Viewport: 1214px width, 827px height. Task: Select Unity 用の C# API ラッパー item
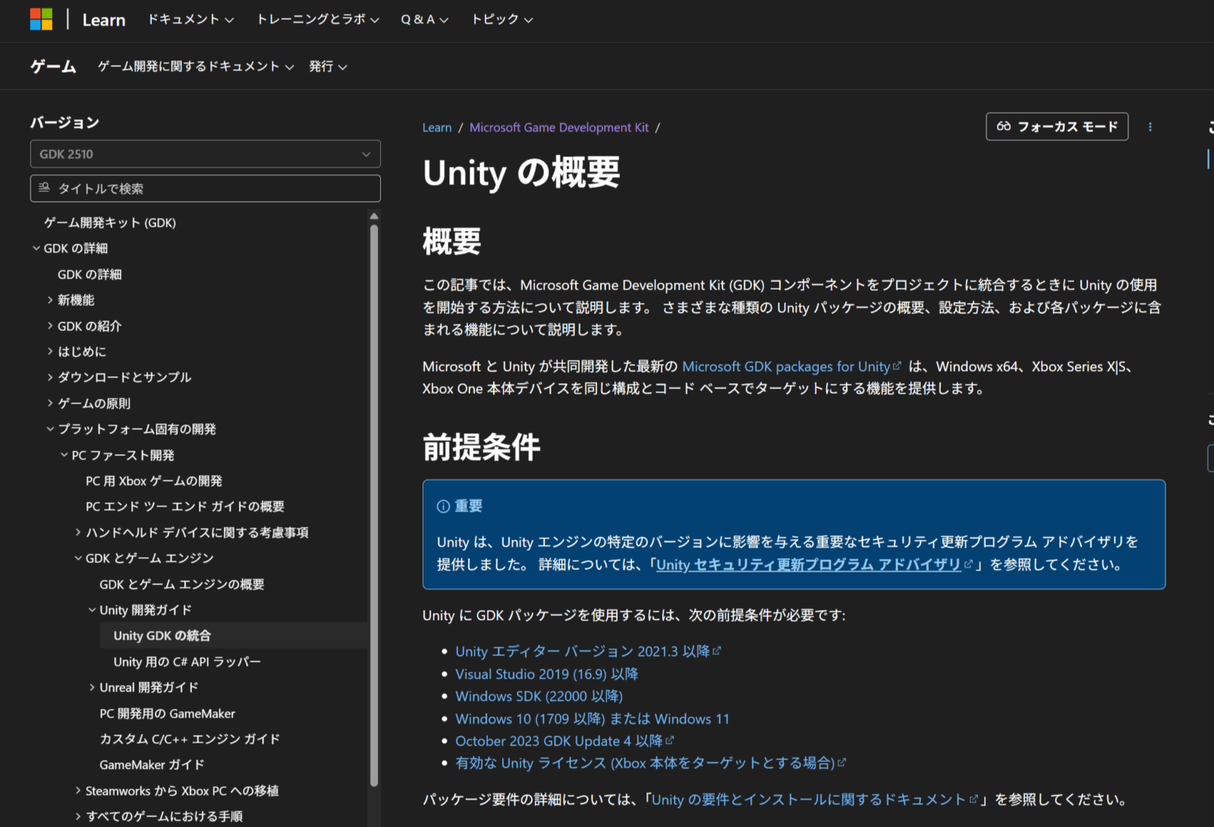coord(187,662)
